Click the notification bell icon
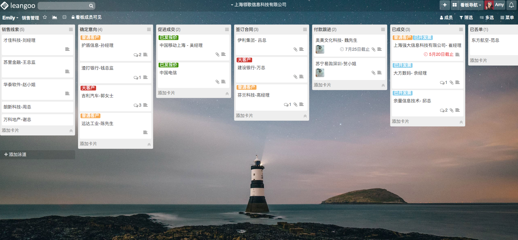 [x=511, y=5]
